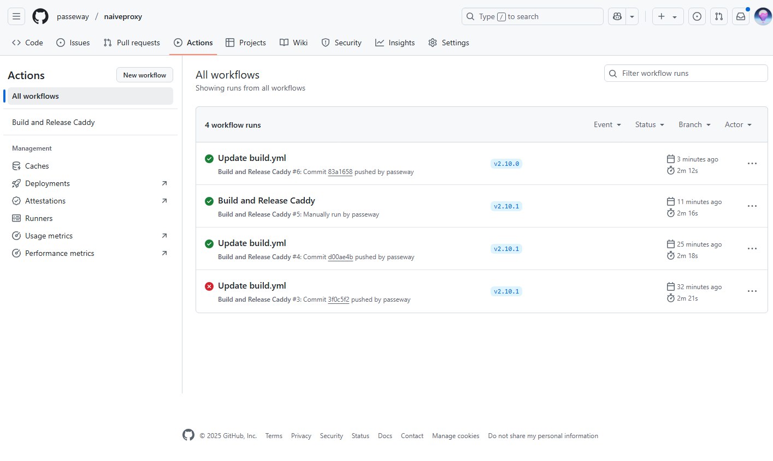Expand the Copilot dropdown arrow

[x=632, y=16]
